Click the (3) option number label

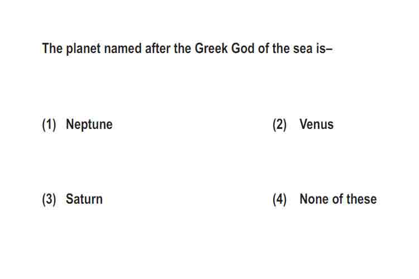tap(49, 199)
